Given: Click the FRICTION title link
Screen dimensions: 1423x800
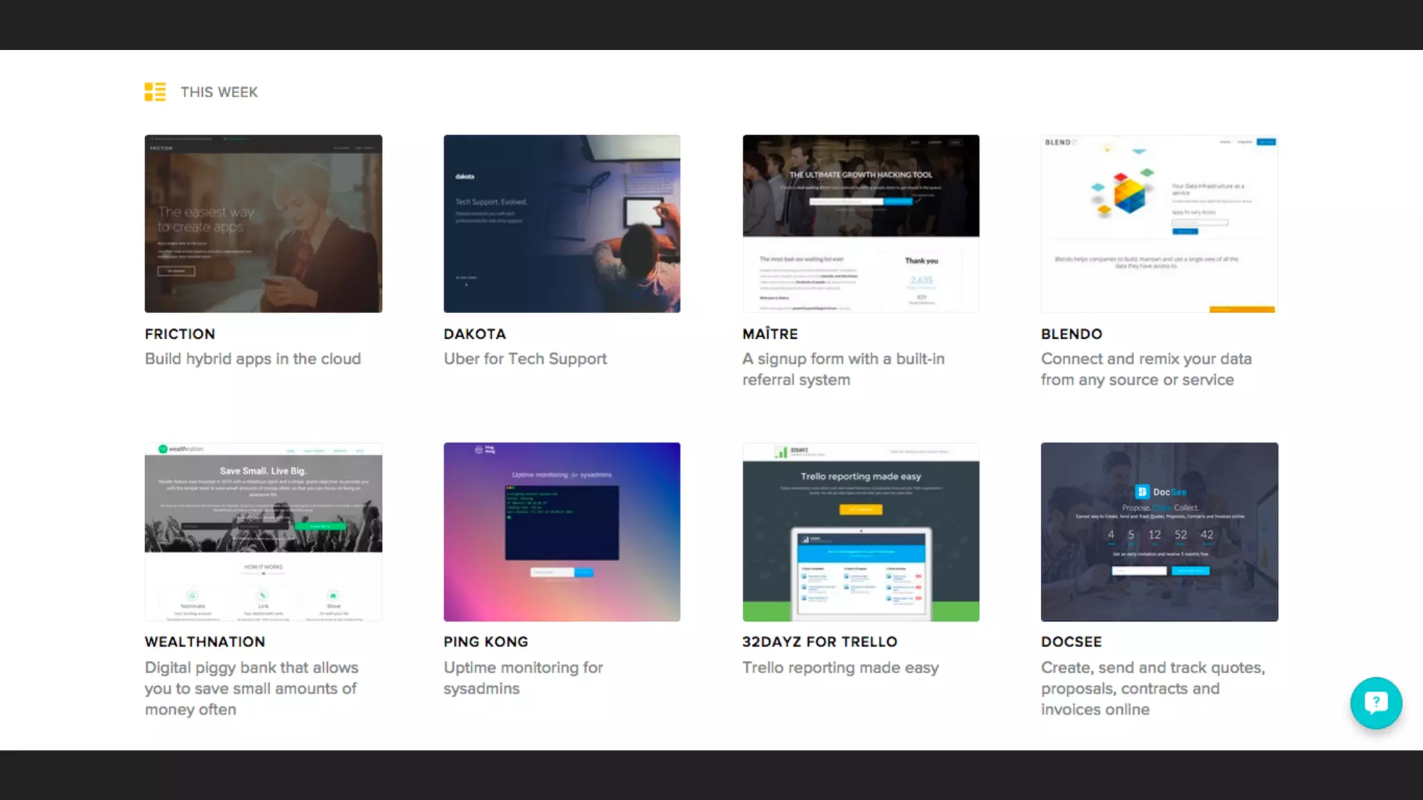Looking at the screenshot, I should point(180,334).
